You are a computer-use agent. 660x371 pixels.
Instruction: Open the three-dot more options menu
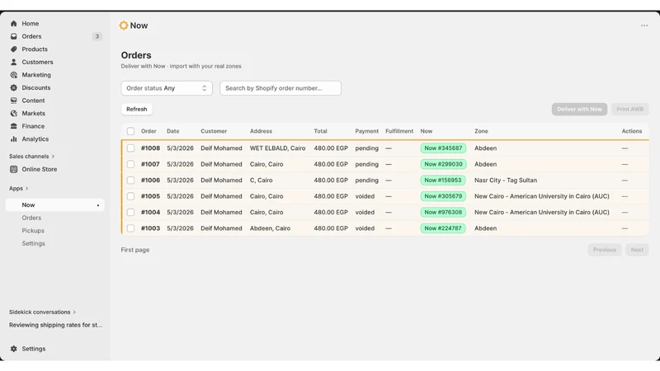(644, 26)
